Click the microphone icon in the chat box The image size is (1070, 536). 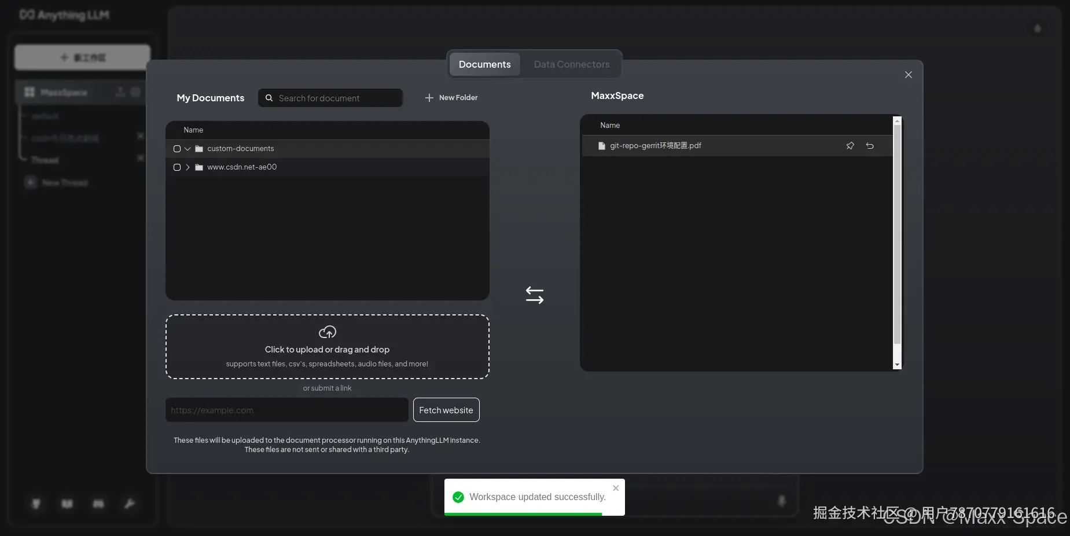pos(782,501)
